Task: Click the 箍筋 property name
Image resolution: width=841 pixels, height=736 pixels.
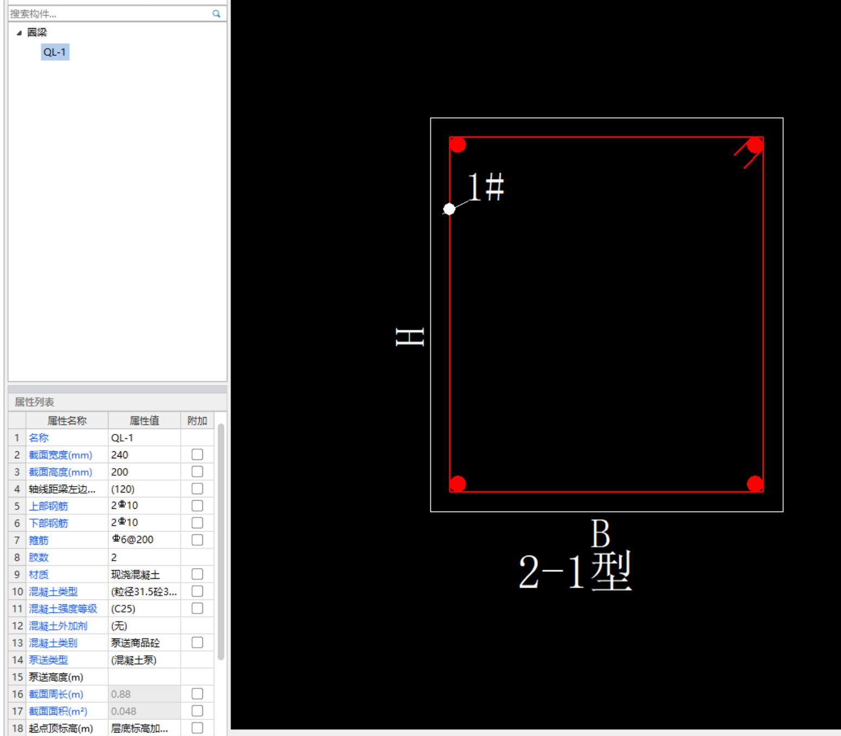Action: click(39, 540)
